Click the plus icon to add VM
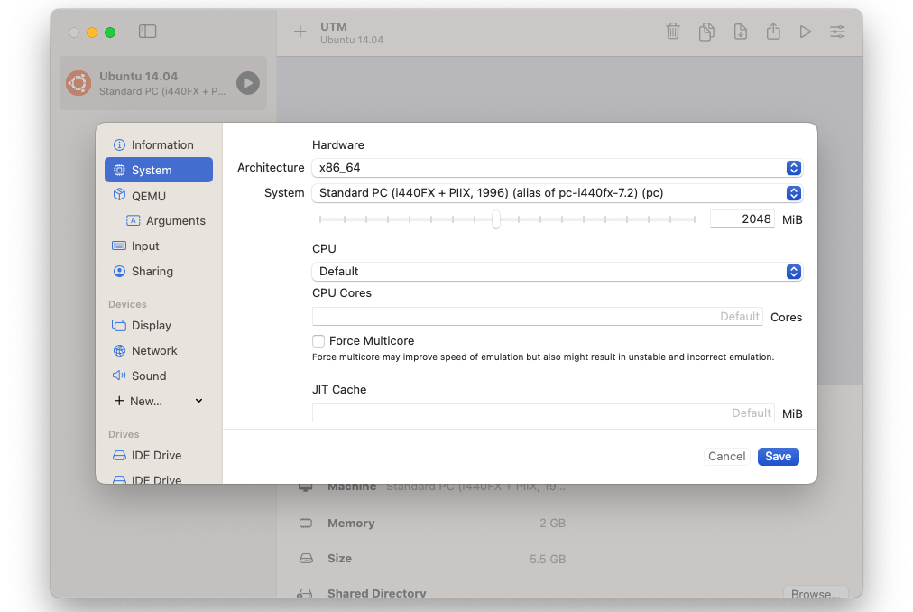Viewport: 913px width, 612px height. click(300, 32)
